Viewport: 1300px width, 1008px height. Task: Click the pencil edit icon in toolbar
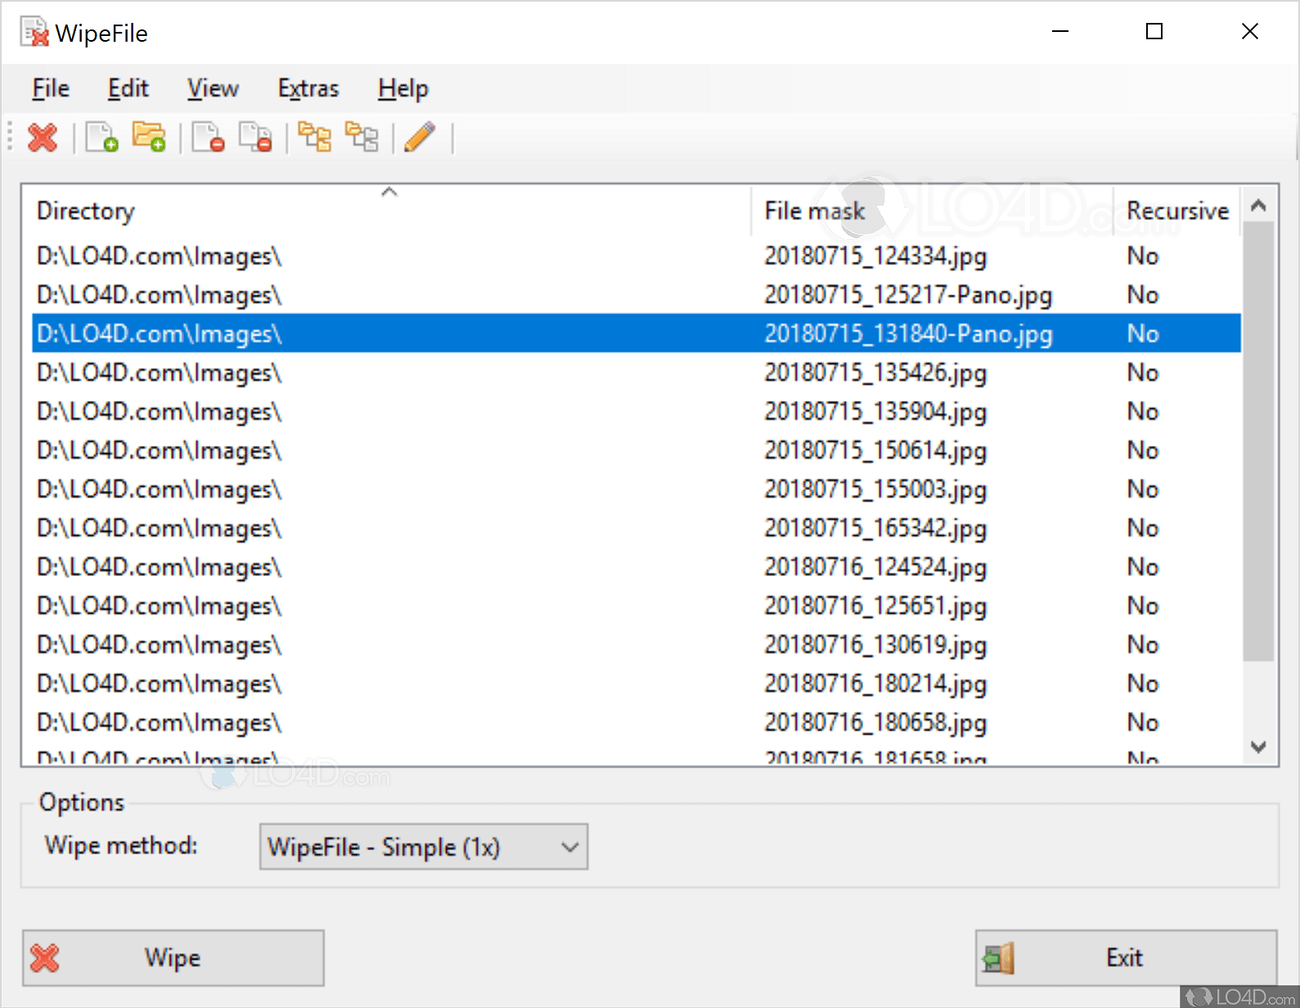421,137
